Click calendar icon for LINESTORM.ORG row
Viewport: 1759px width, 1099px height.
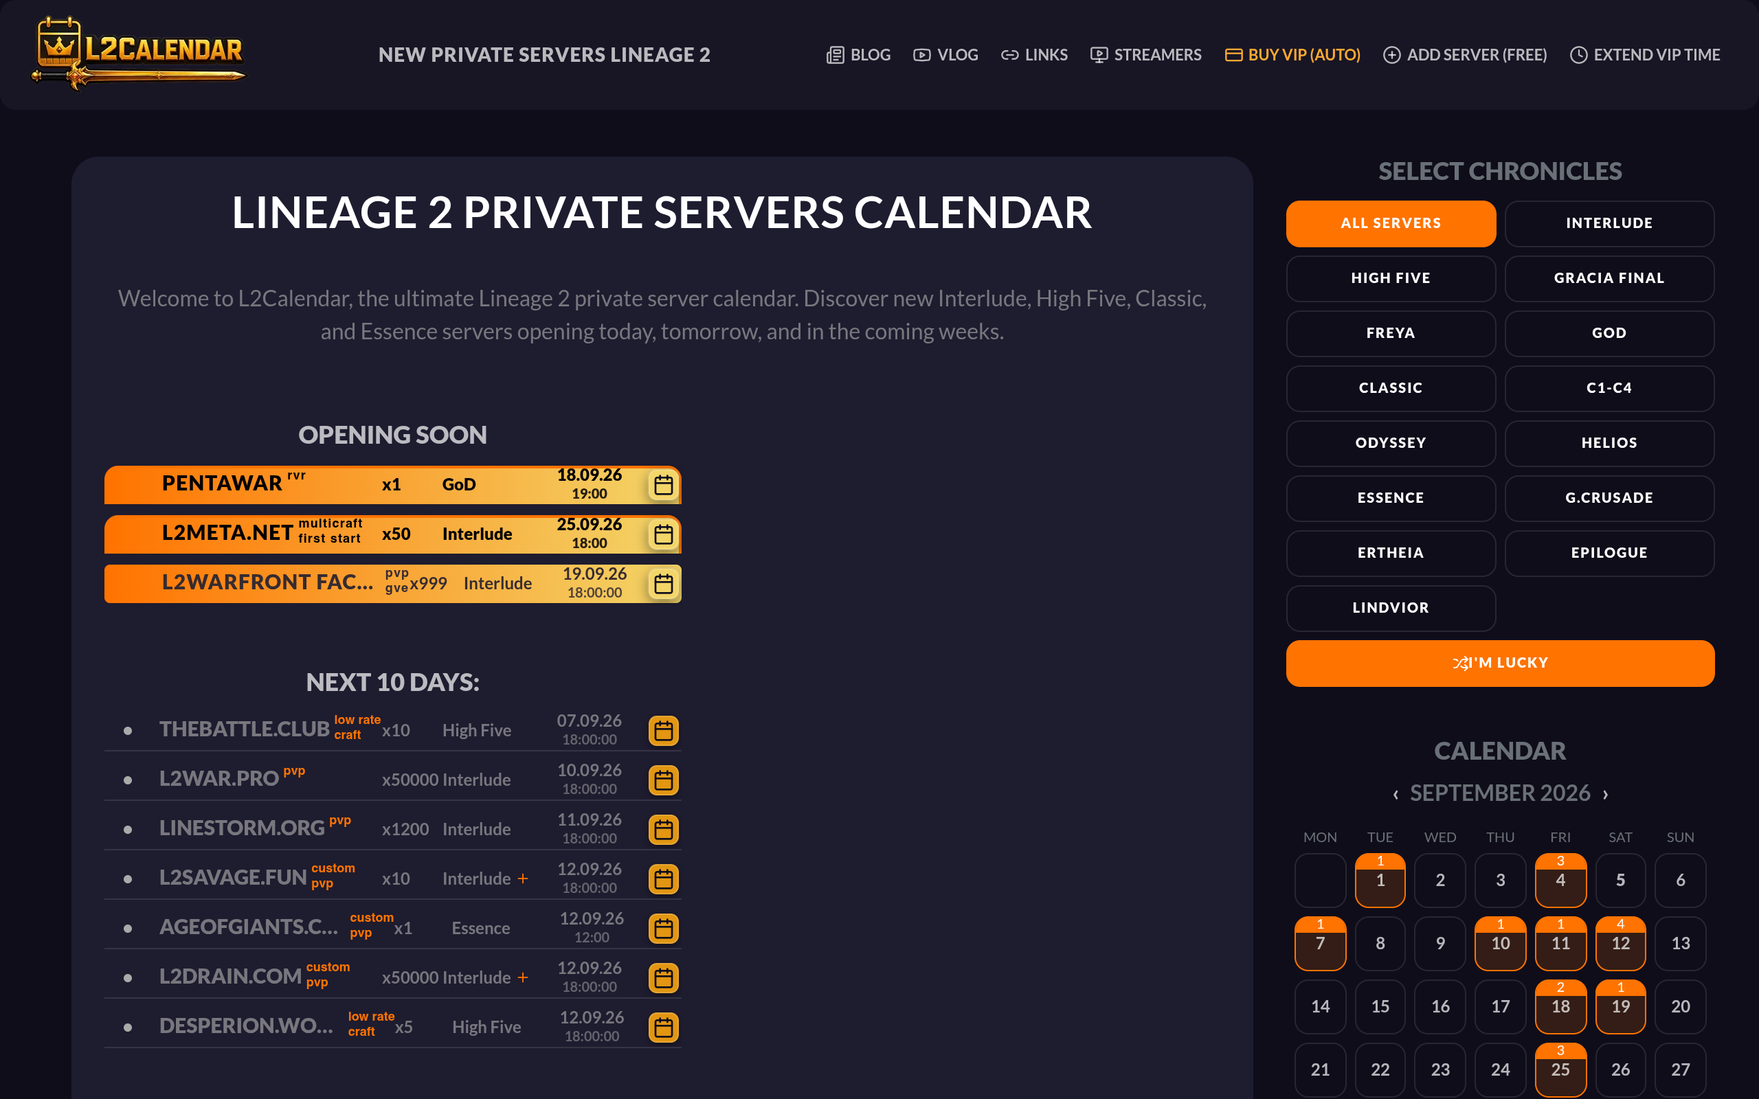(x=663, y=829)
